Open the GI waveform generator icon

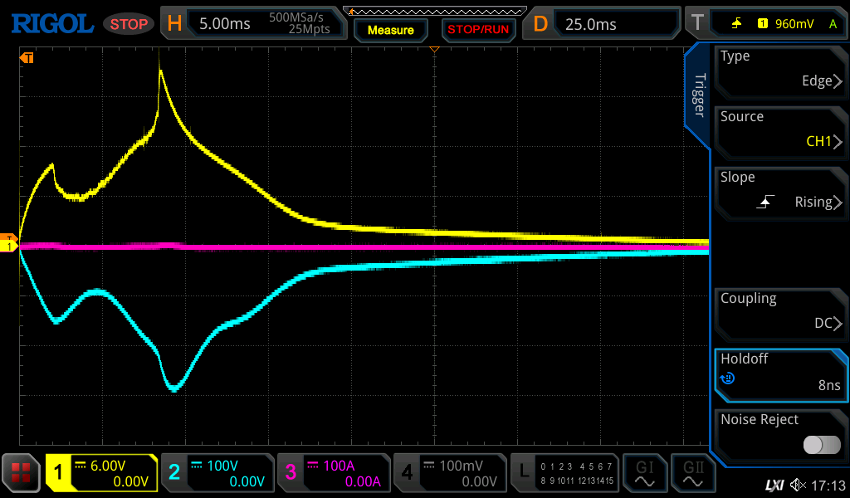[645, 473]
